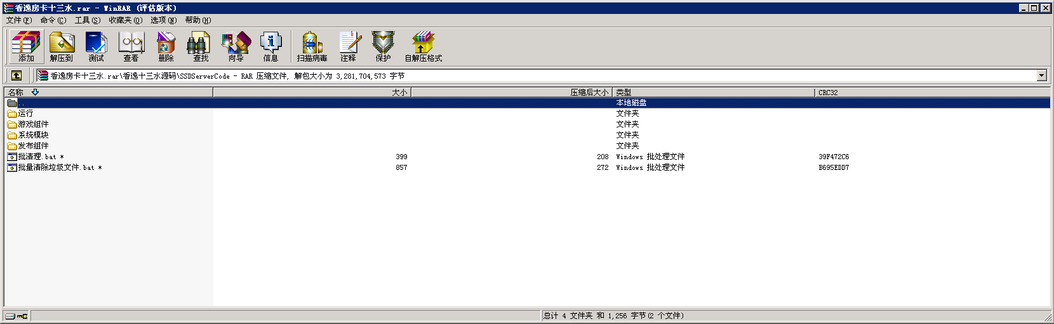Click the 扫描病毒 virus scan icon
This screenshot has width=1054, height=324.
click(x=312, y=46)
